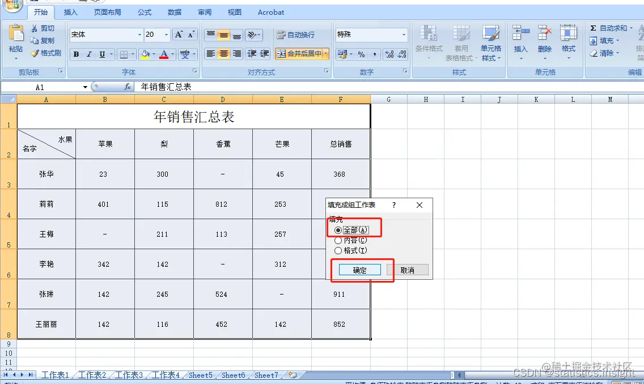The image size is (644, 384).
Task: Increase font size with large A
Action: pos(179,35)
